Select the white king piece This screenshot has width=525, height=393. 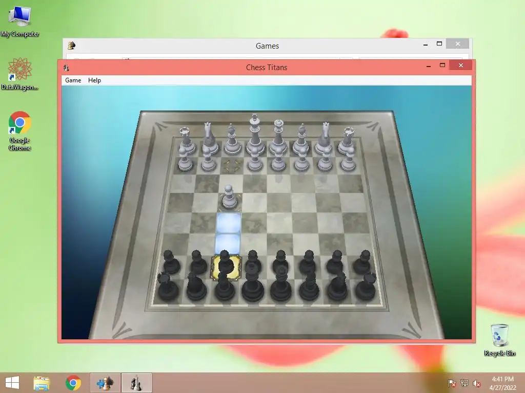tap(255, 135)
